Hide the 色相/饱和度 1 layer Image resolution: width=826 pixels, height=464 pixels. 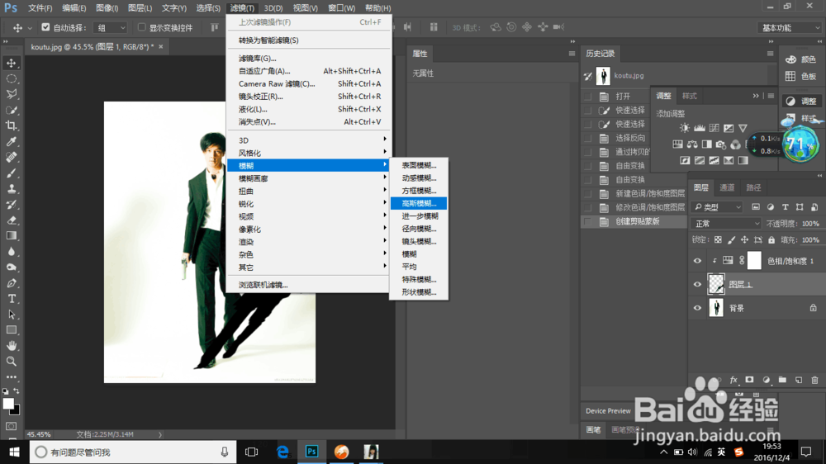[697, 261]
